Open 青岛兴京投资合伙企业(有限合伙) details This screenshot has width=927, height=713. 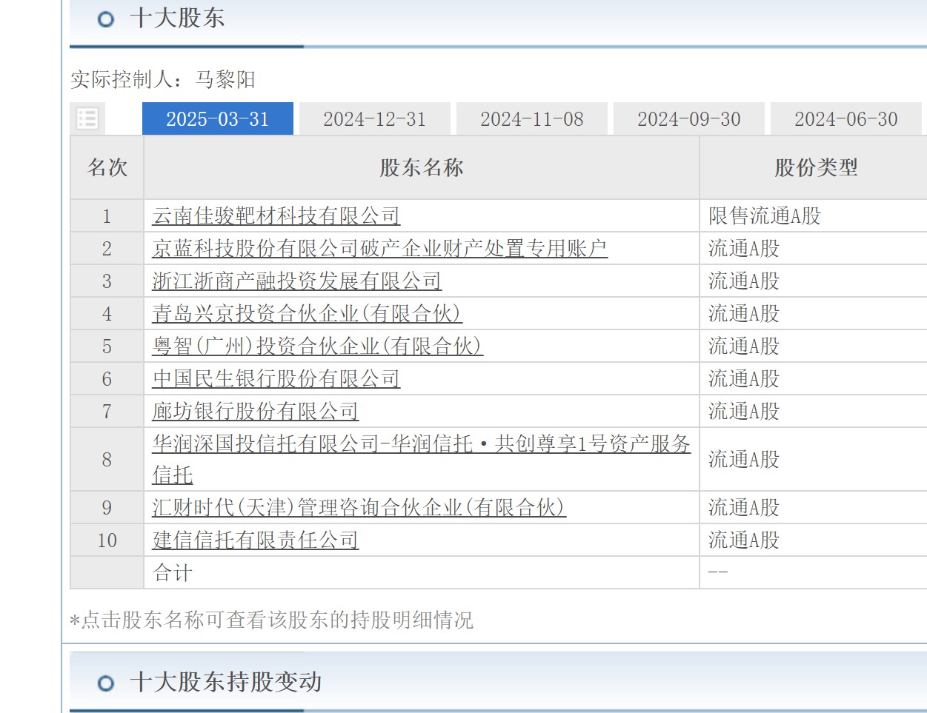[307, 313]
